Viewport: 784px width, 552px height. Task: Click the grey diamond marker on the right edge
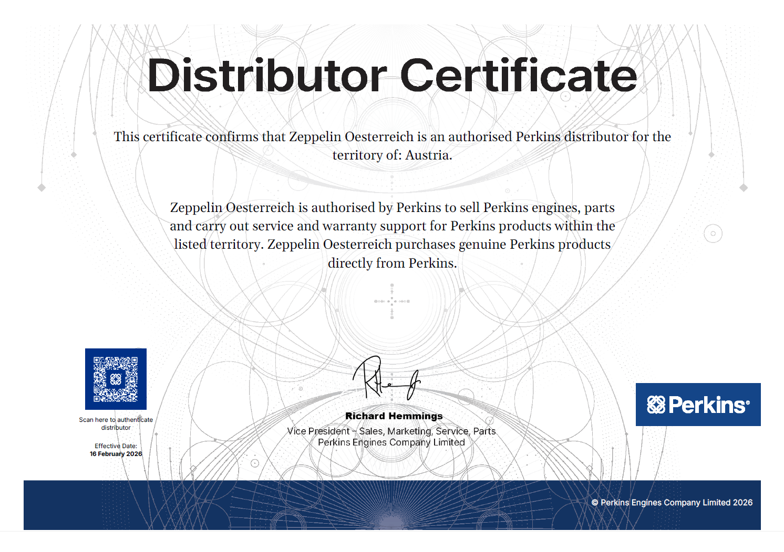[744, 188]
